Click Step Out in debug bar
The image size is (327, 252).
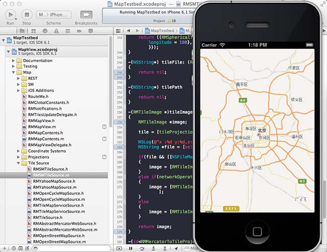[165, 248]
